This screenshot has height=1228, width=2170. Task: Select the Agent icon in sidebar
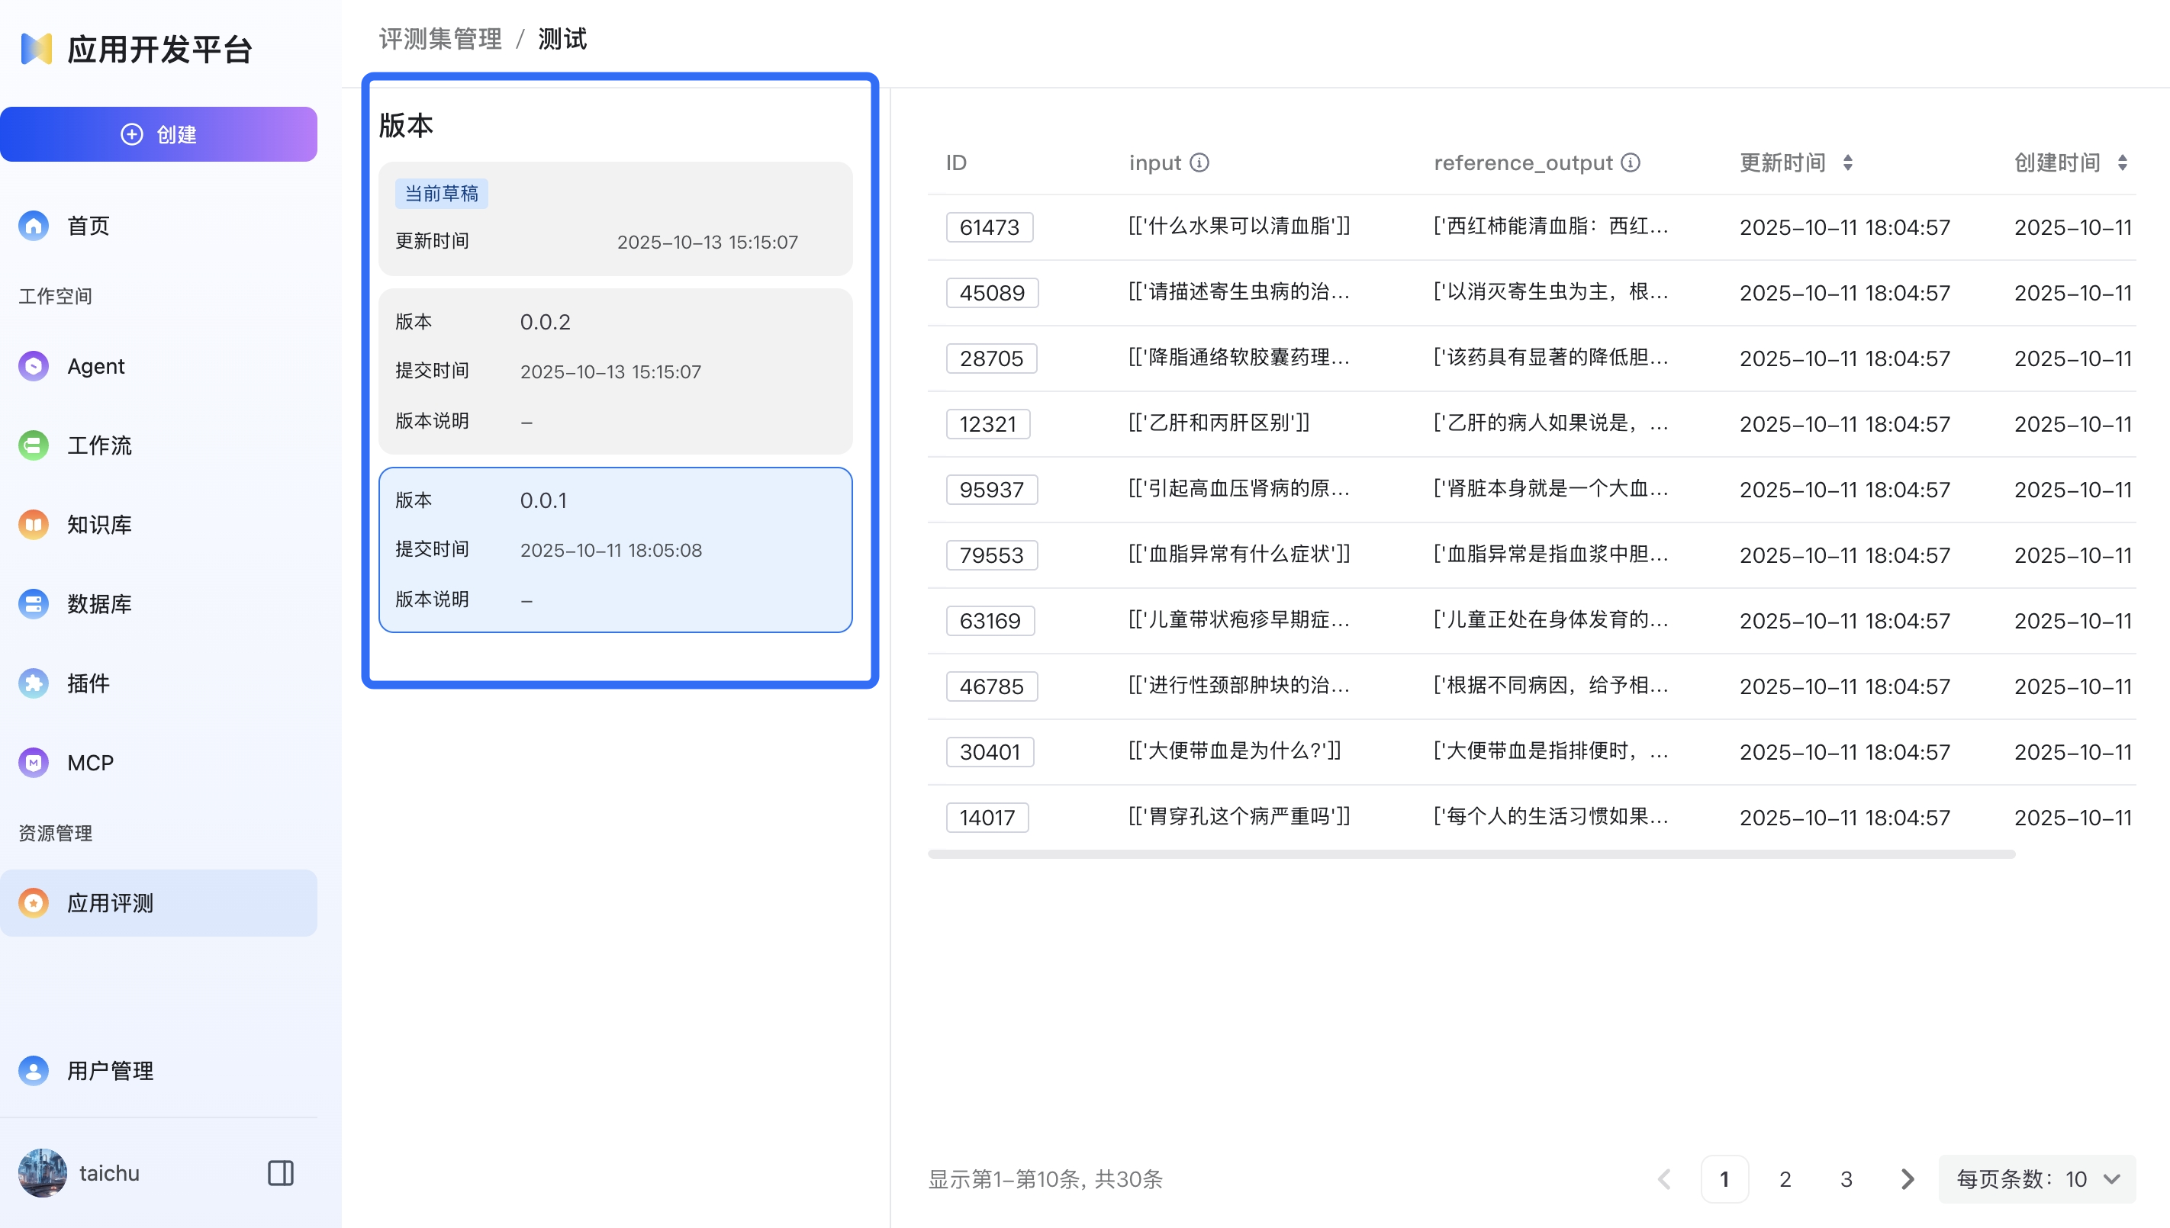point(33,366)
